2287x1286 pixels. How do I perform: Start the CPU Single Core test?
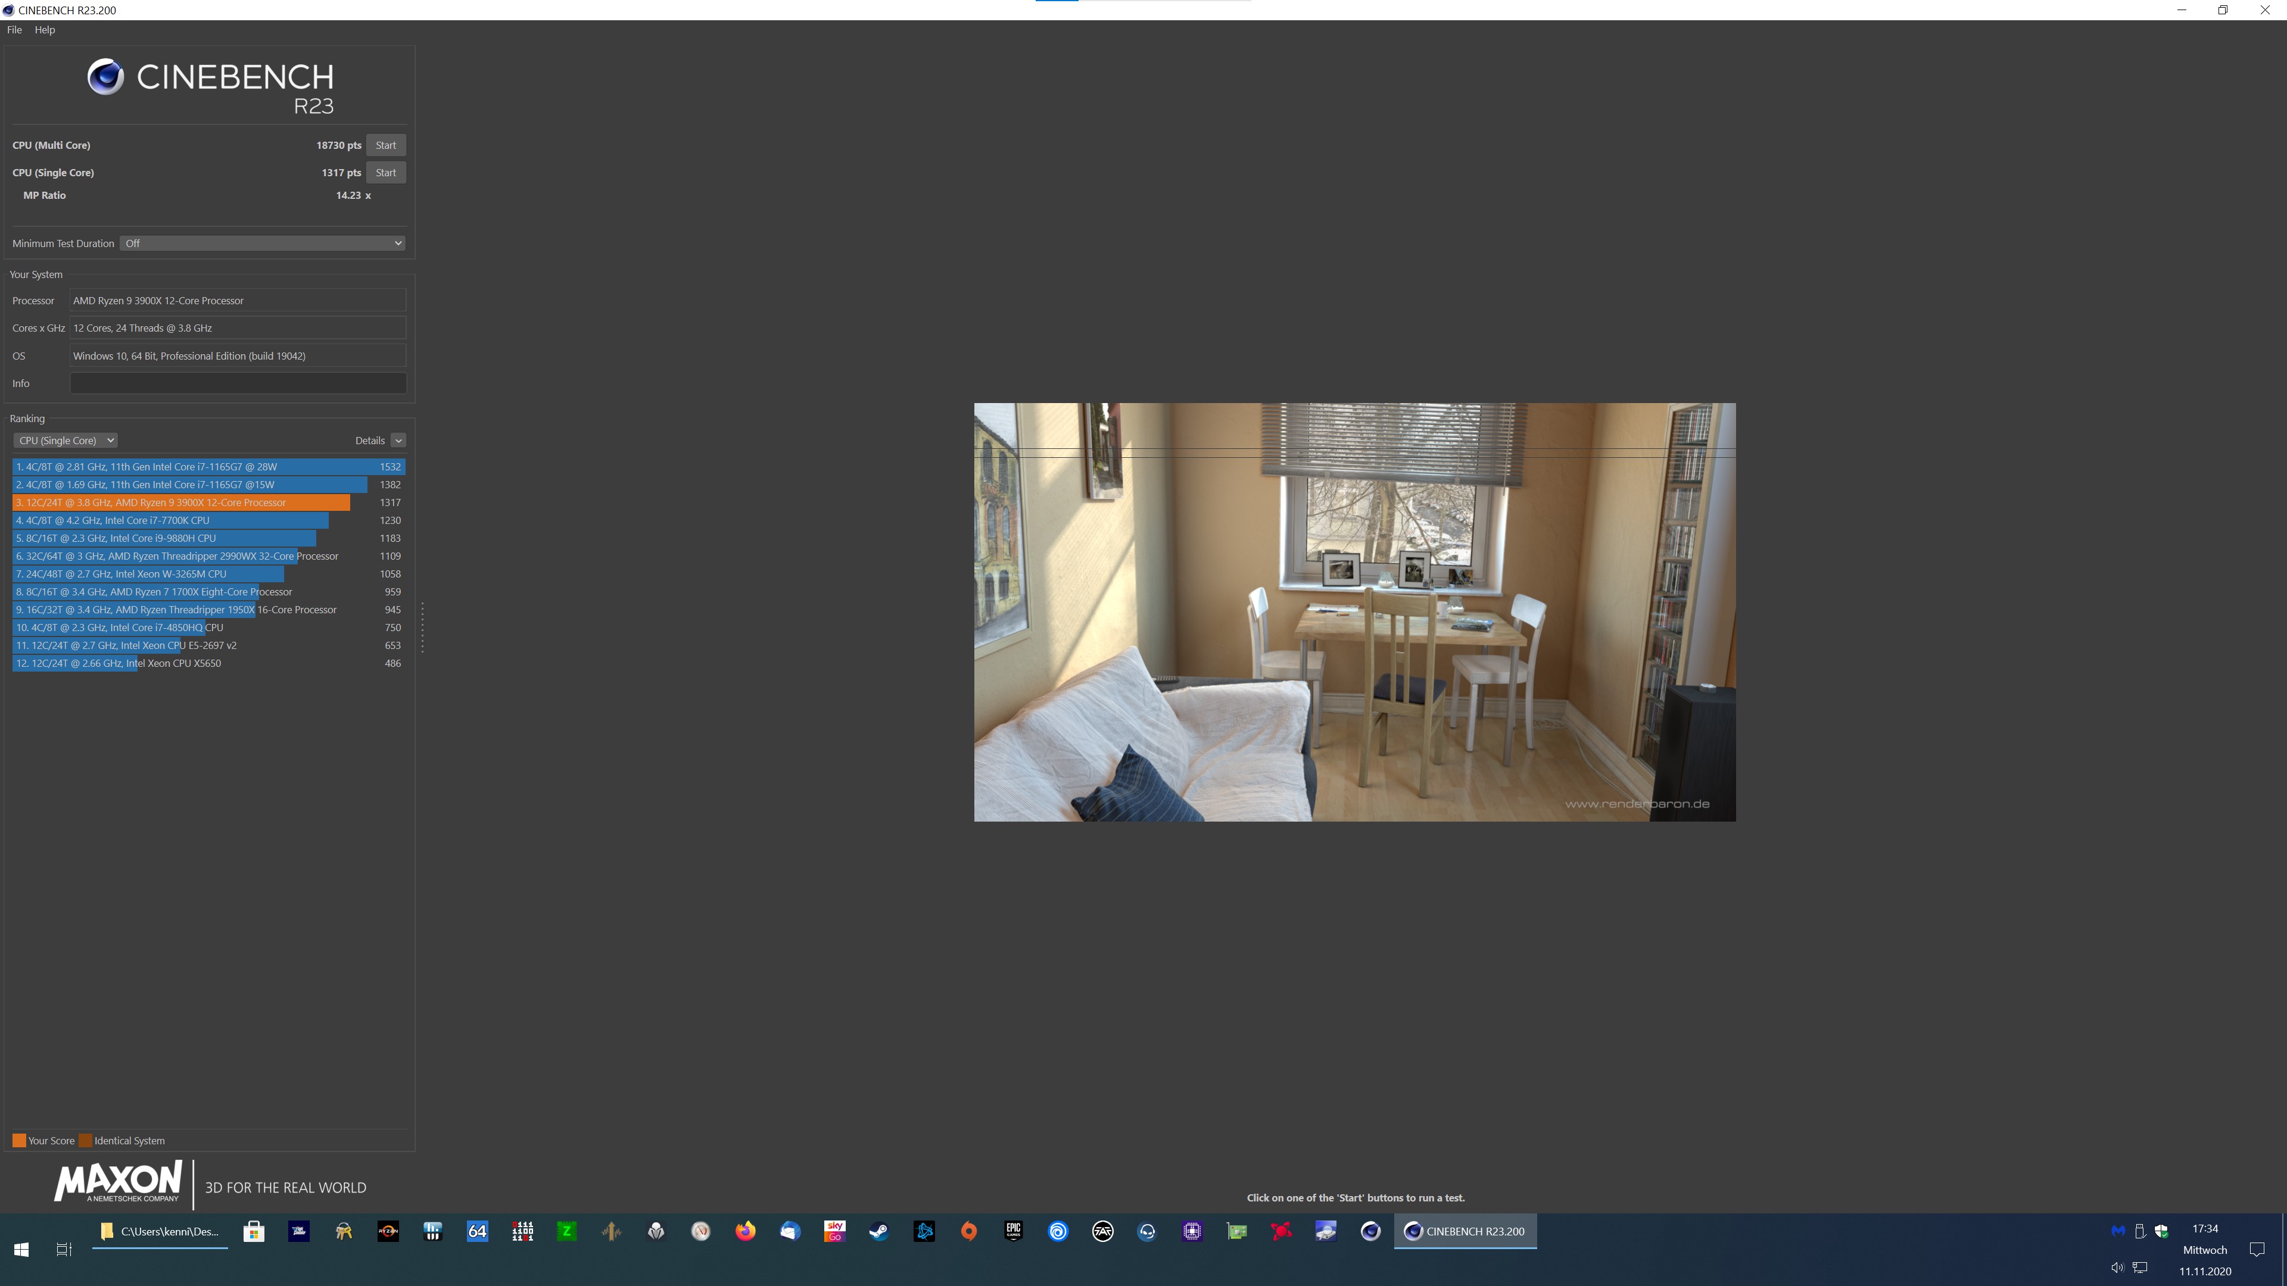pos(385,172)
